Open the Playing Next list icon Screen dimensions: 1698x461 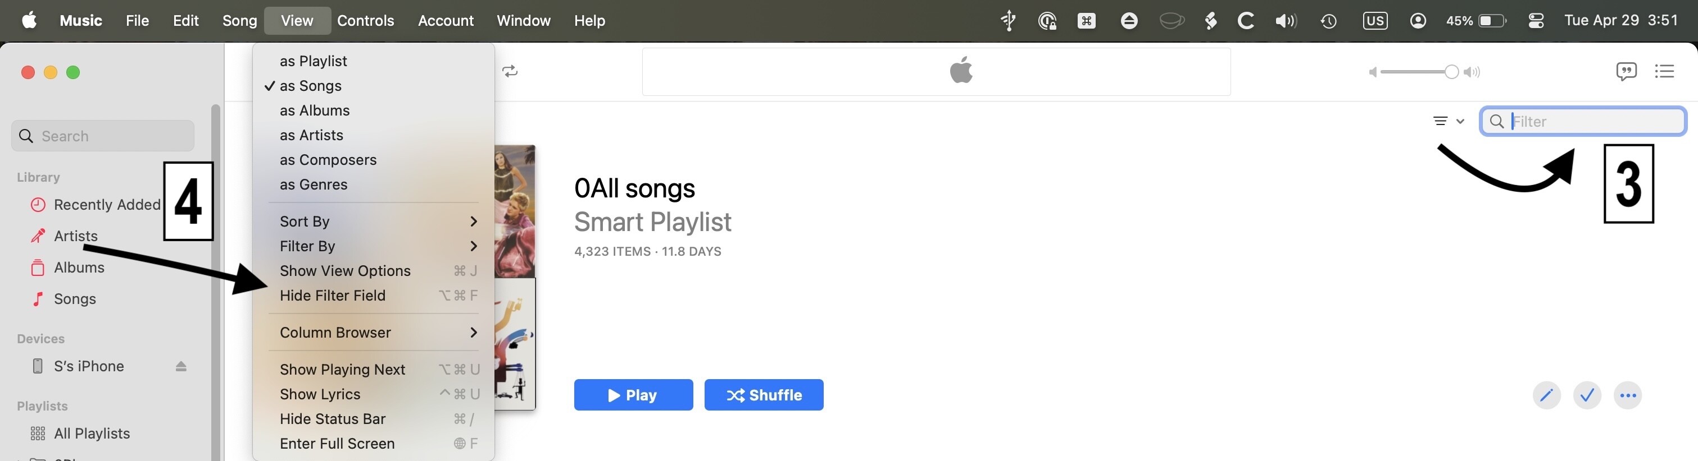coord(1664,71)
